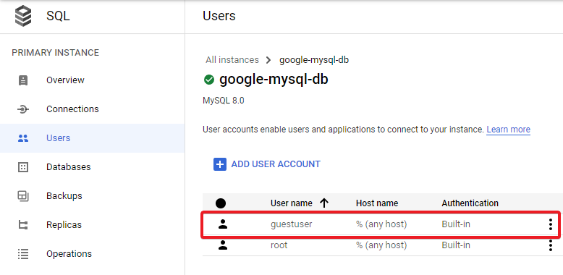Open the Operations page

point(69,254)
